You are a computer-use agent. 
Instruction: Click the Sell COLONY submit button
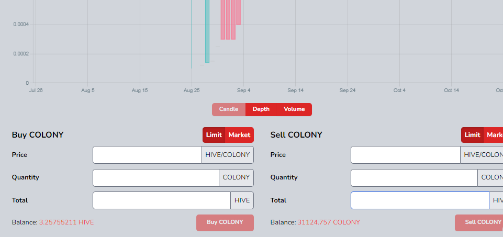479,222
